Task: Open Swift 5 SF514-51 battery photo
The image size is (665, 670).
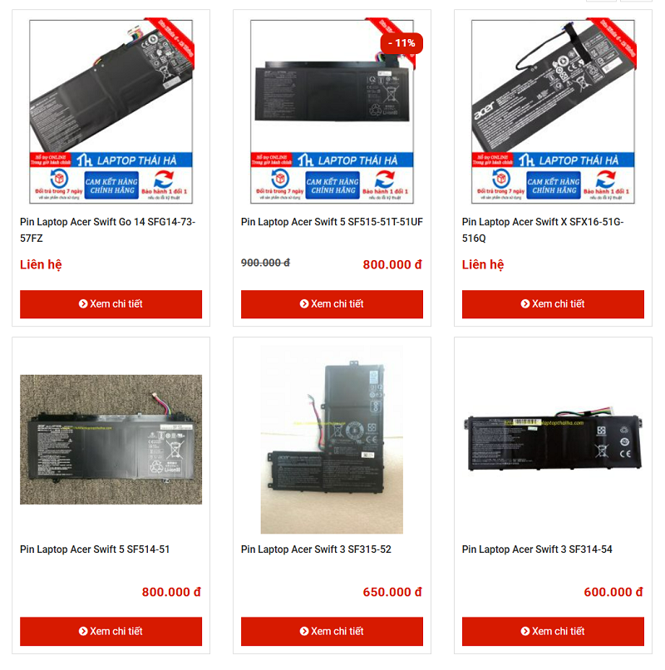Action: point(111,439)
